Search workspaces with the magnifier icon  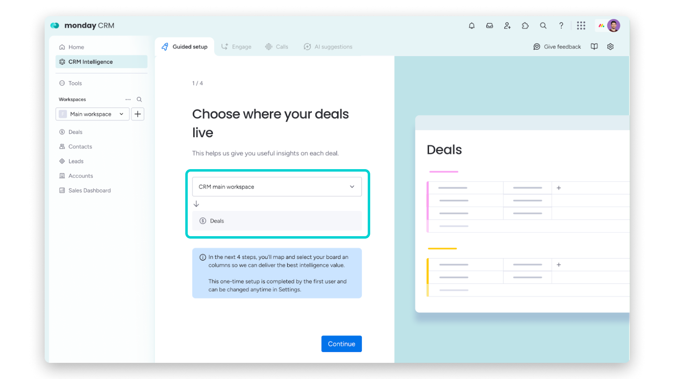point(139,99)
